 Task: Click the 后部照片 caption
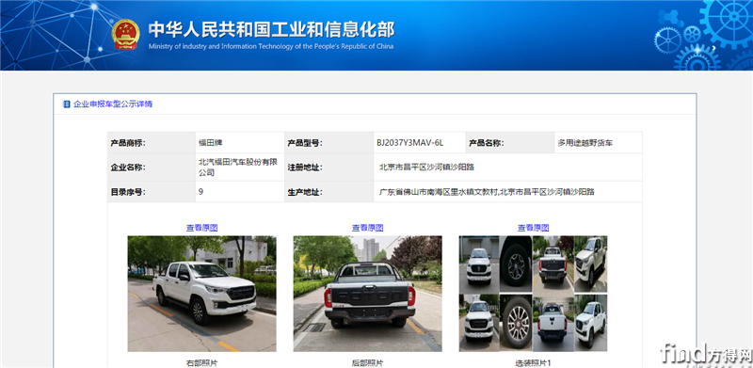point(367,362)
